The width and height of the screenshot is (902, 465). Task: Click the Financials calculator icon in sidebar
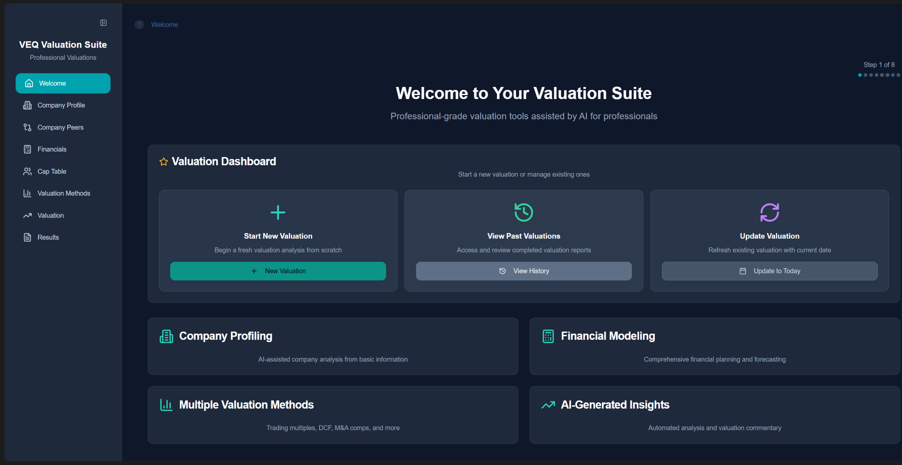coord(28,149)
